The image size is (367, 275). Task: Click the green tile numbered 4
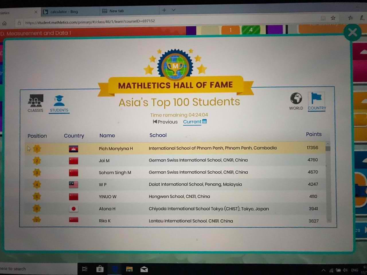251,30
